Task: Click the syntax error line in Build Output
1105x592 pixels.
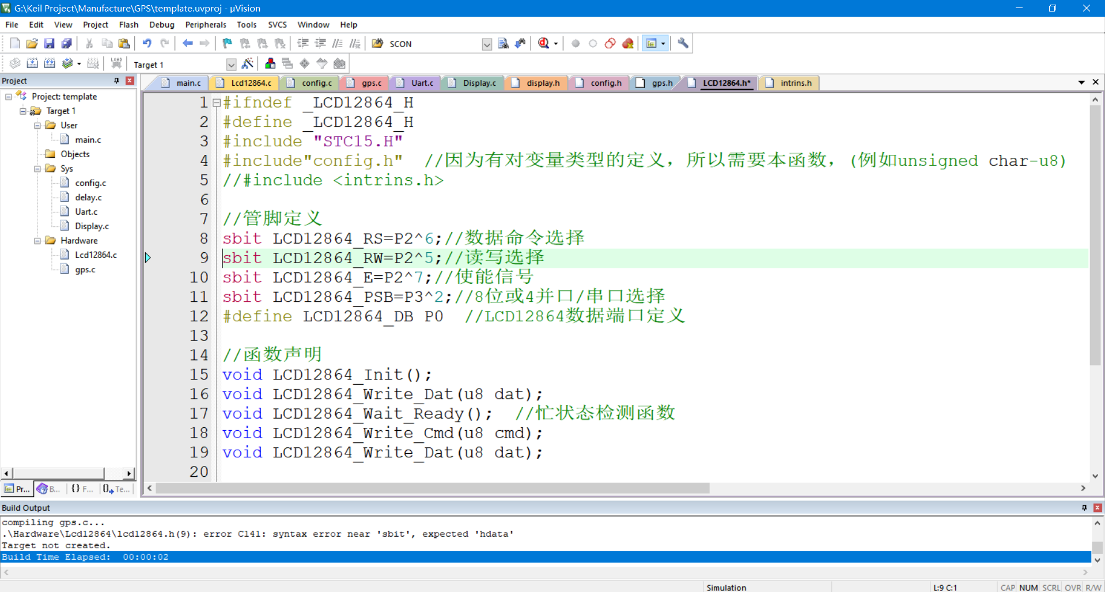Action: pos(257,534)
